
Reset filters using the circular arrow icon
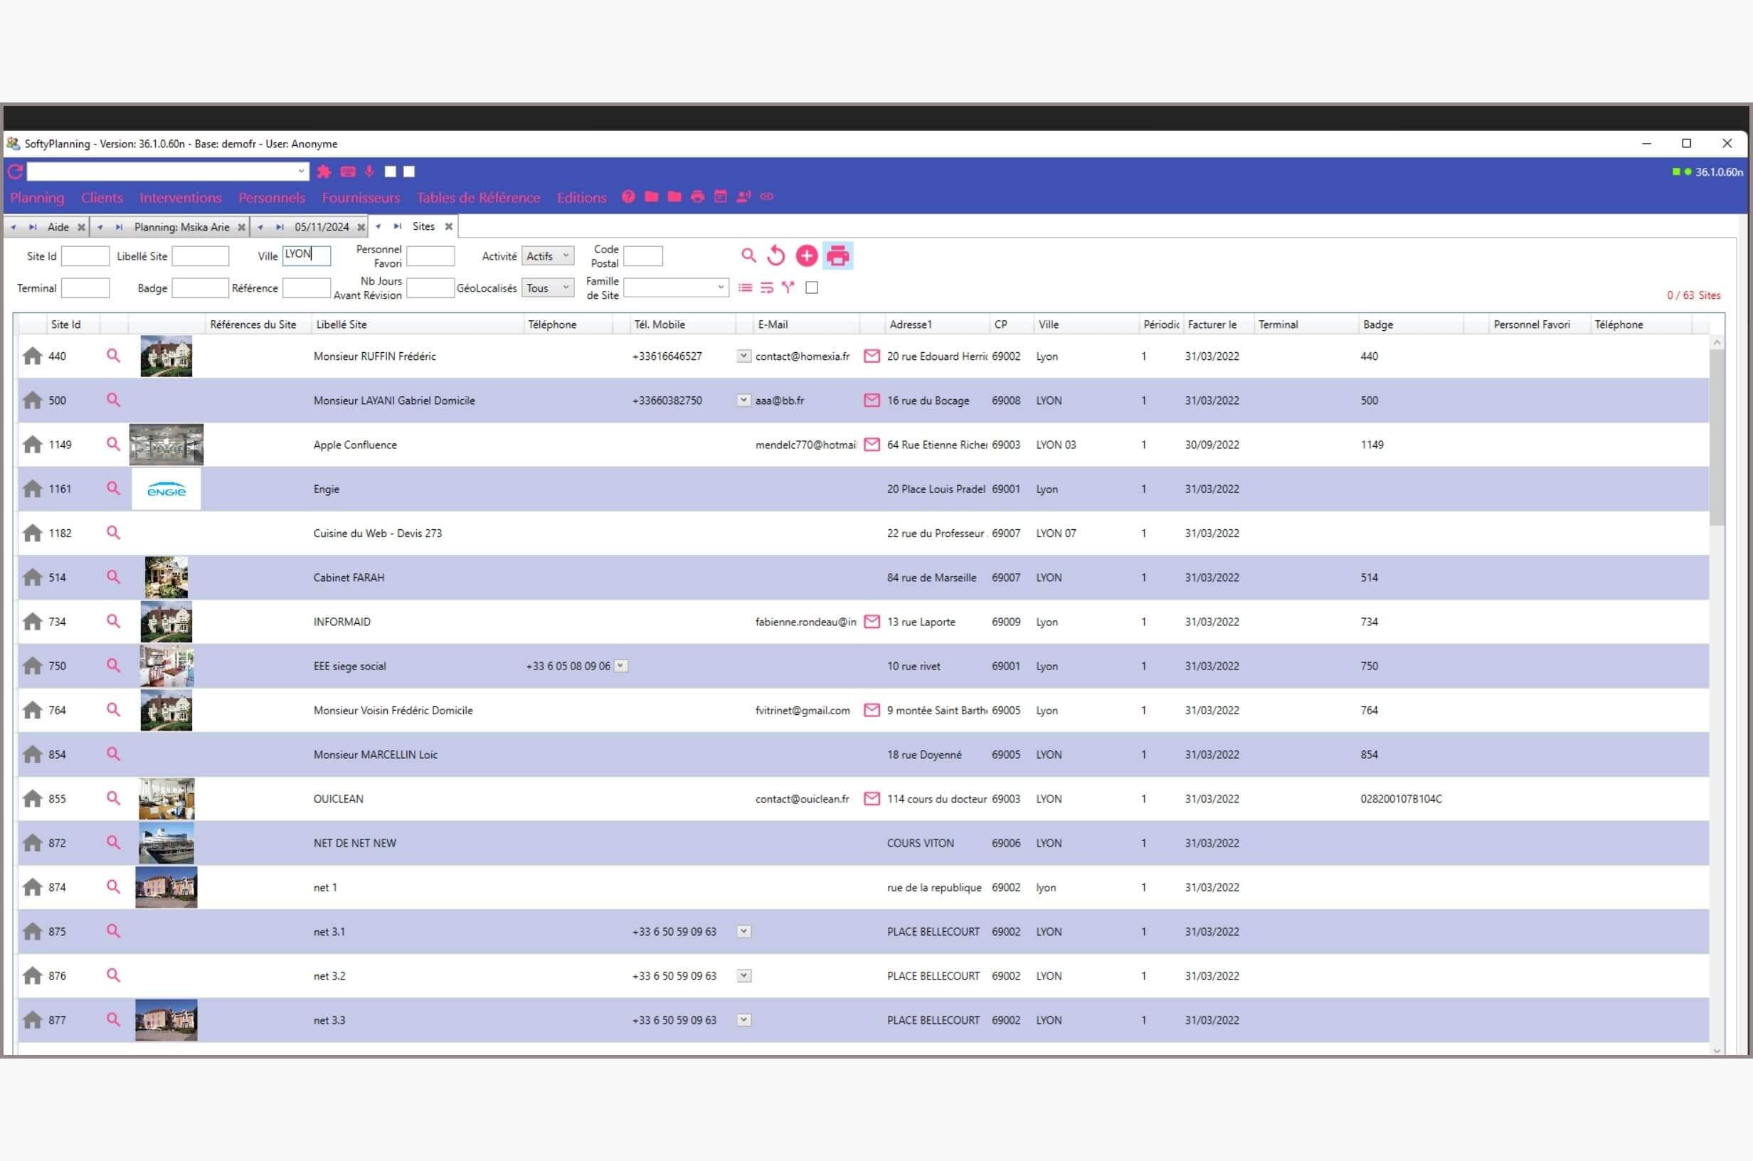(x=775, y=255)
